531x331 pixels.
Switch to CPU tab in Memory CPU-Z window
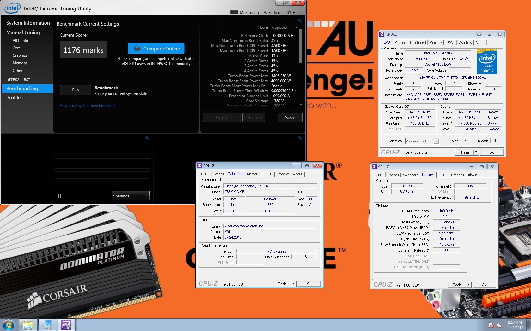click(x=379, y=175)
